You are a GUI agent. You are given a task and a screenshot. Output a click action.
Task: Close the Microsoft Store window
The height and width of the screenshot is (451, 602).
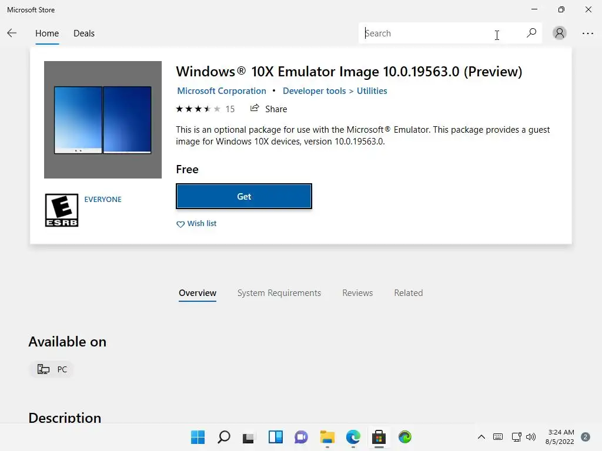[588, 9]
